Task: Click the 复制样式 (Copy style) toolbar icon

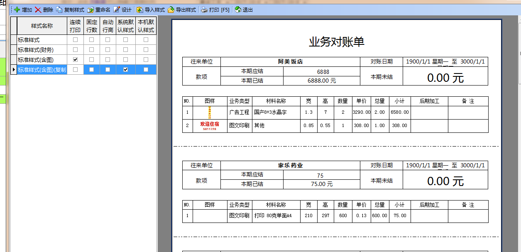Action: click(x=59, y=10)
